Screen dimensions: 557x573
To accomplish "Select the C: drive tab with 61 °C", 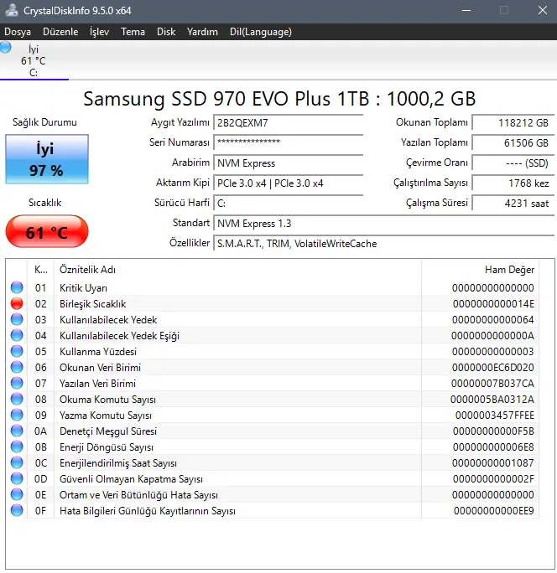I will coord(34,60).
